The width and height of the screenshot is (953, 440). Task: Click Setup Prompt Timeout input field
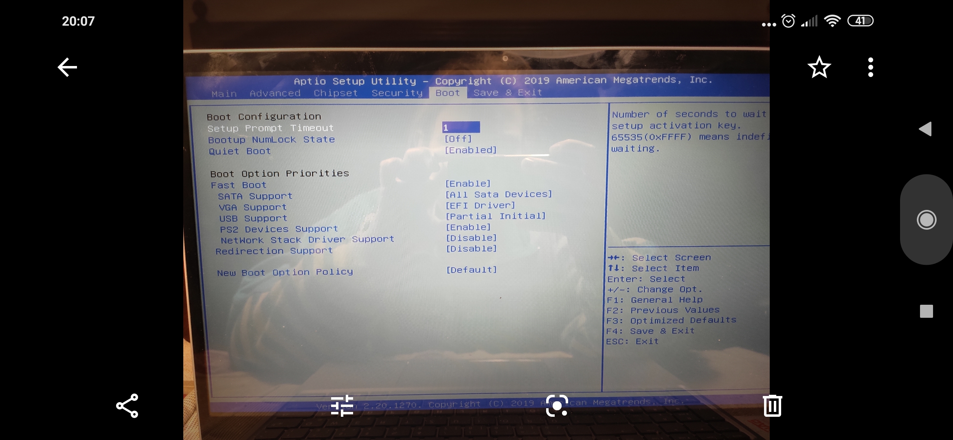pyautogui.click(x=460, y=127)
